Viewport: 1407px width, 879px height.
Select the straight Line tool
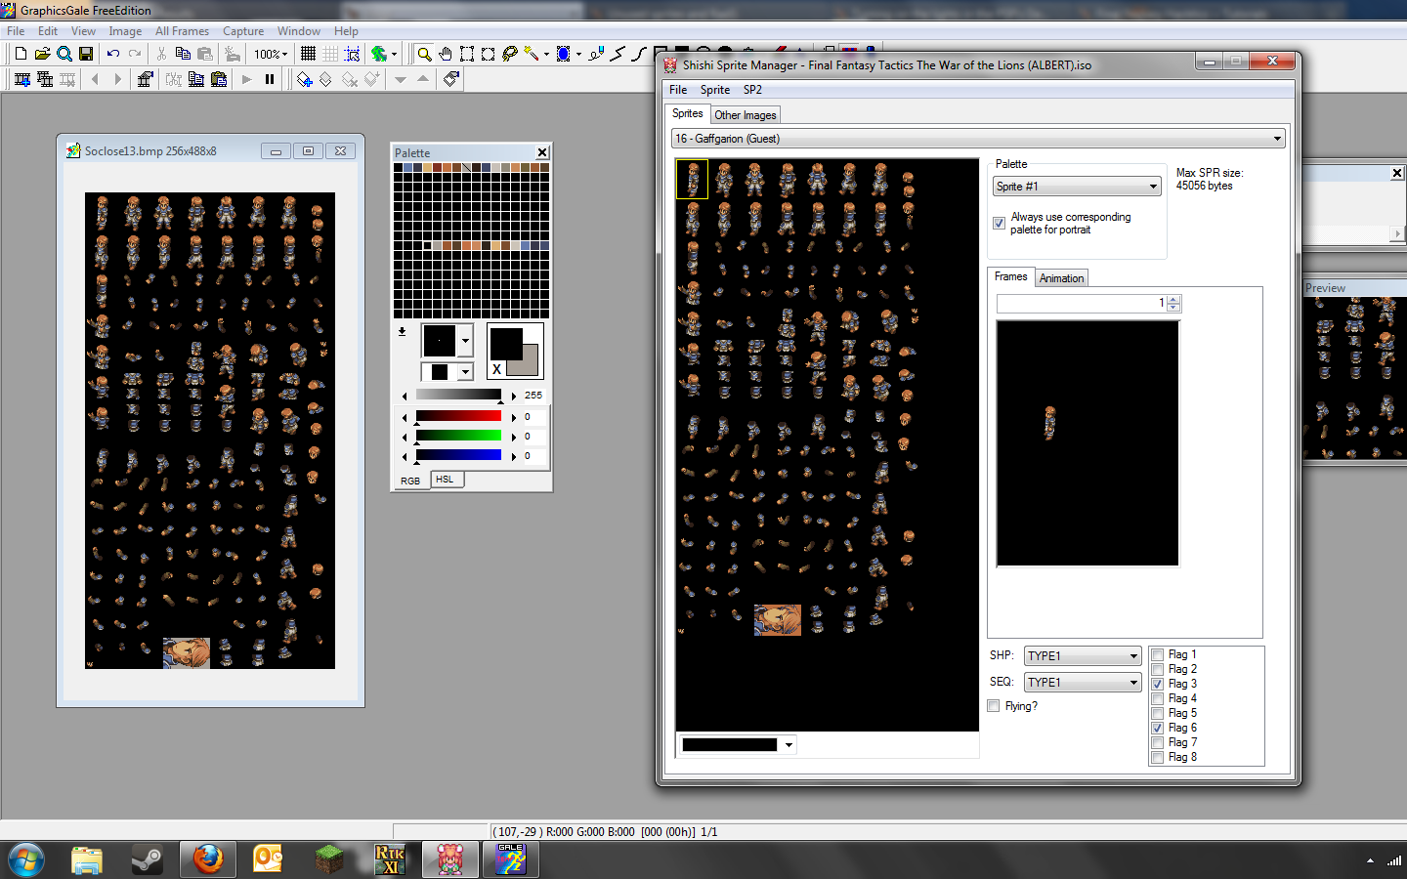pyautogui.click(x=618, y=54)
